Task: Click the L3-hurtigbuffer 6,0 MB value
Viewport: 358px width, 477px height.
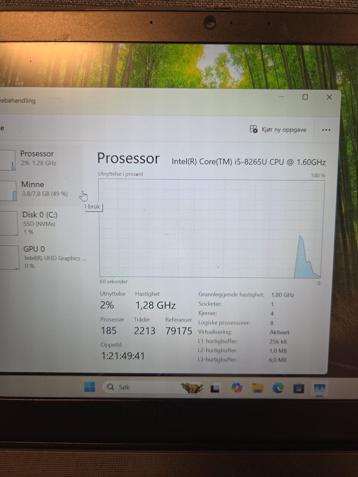Action: [x=277, y=360]
